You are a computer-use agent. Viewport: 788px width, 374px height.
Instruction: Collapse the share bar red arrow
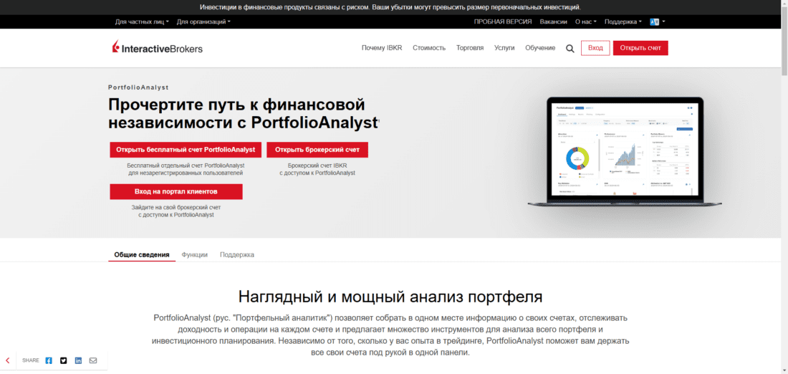8,360
